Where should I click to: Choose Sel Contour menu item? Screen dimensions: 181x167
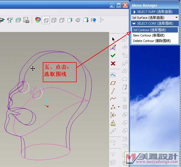pos(155,30)
